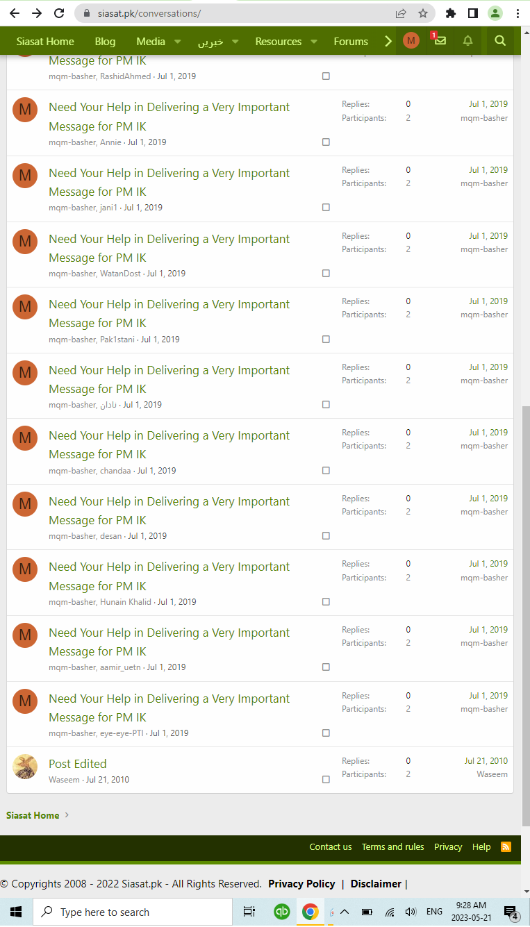
Task: Open the inbox envelope icon with notification badge
Action: click(439, 40)
